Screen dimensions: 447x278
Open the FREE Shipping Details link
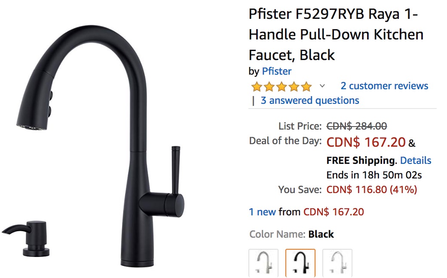(416, 160)
